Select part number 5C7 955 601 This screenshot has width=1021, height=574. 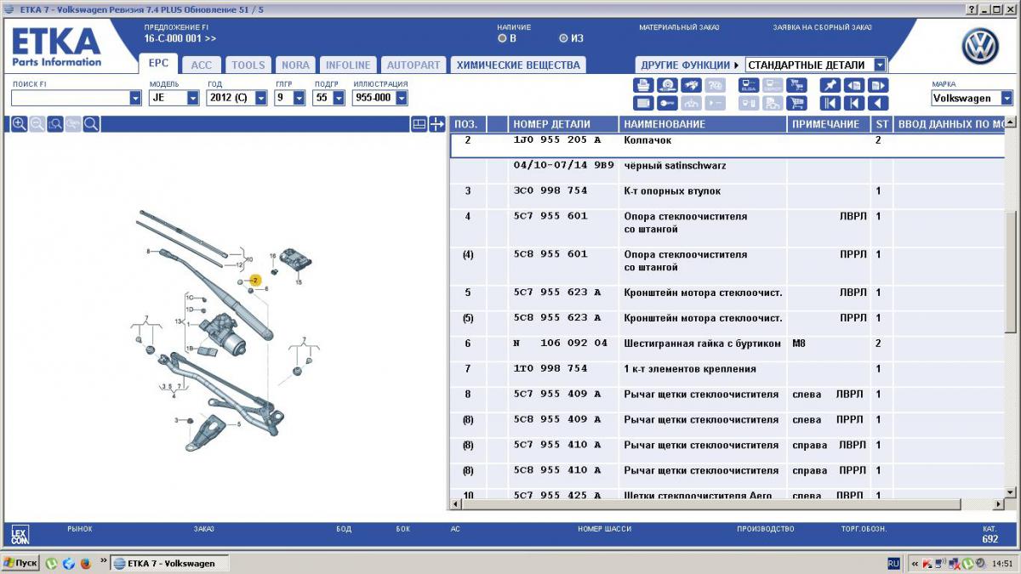550,216
